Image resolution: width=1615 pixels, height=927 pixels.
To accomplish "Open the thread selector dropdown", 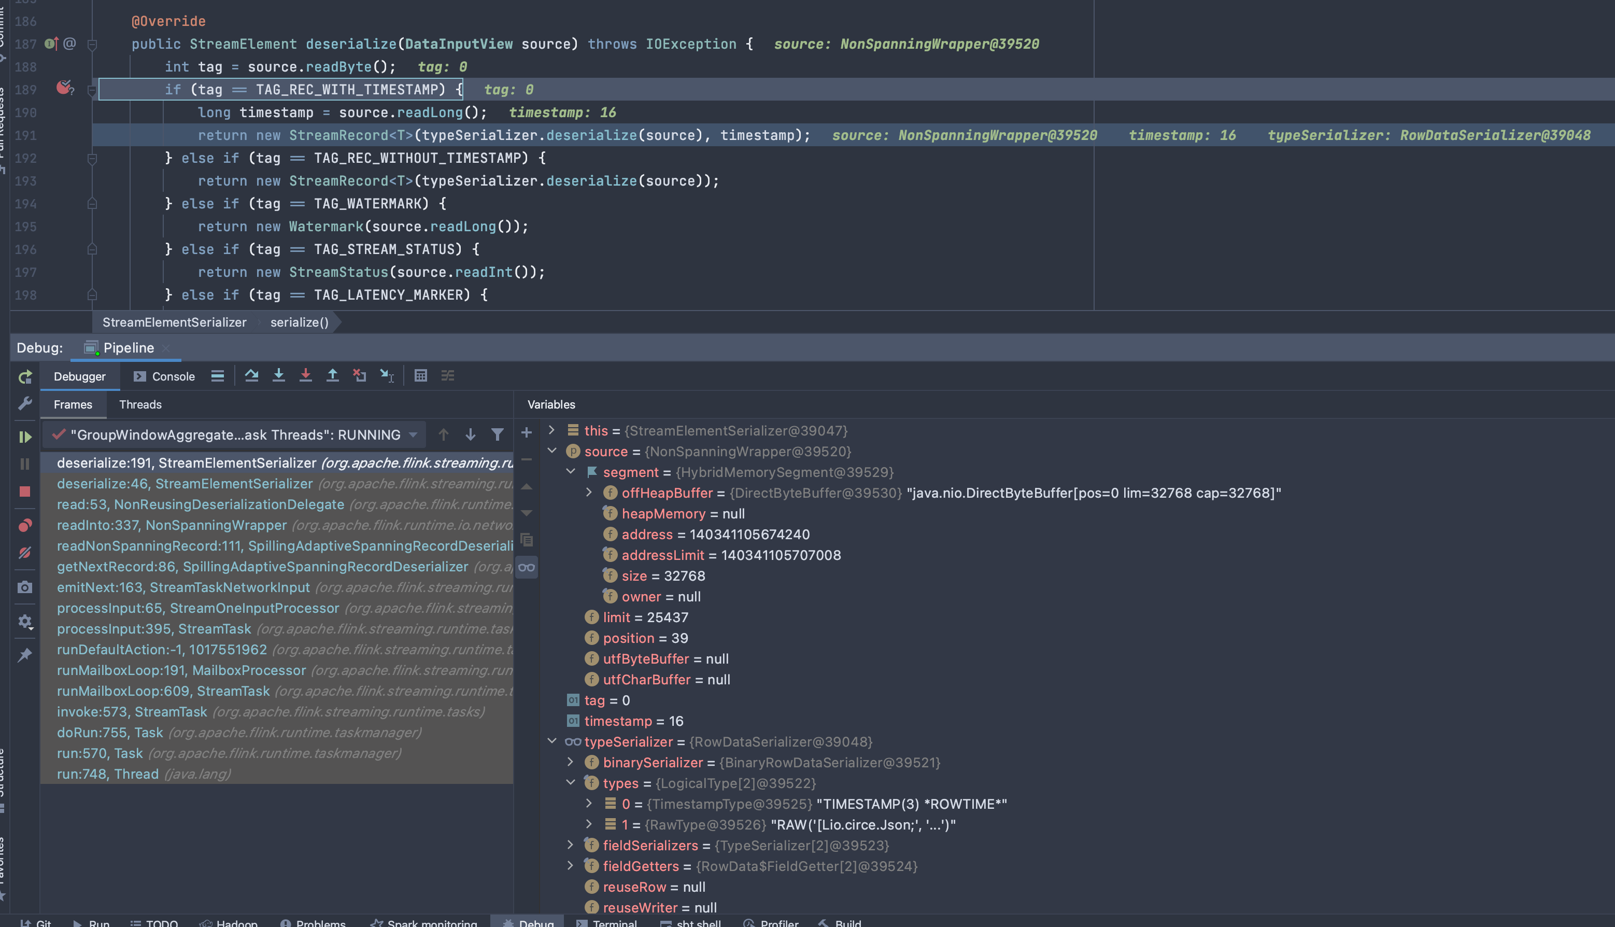I will pyautogui.click(x=414, y=435).
